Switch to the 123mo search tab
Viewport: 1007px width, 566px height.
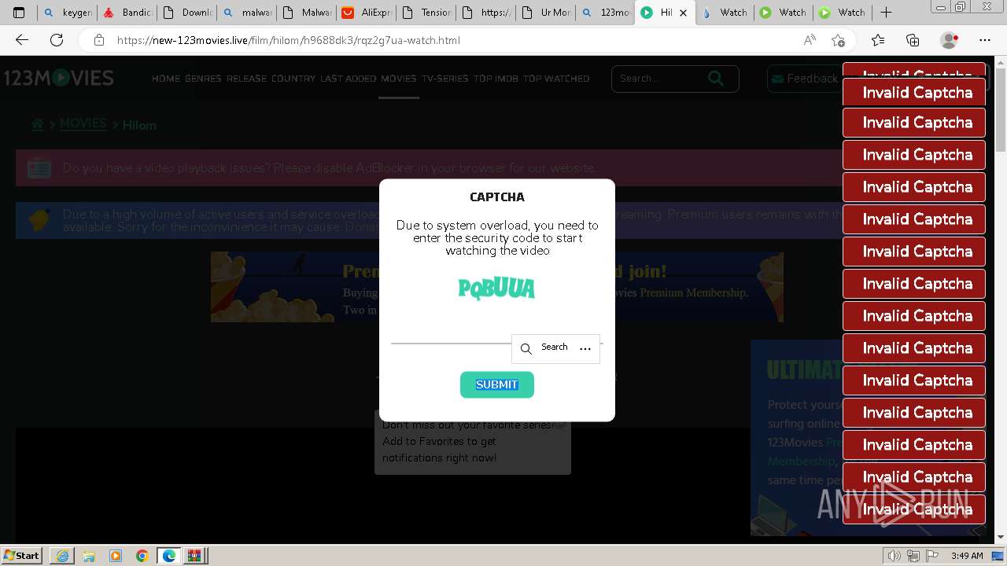pos(606,13)
